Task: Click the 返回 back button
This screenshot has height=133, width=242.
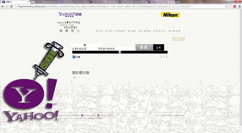Action: [x=179, y=39]
